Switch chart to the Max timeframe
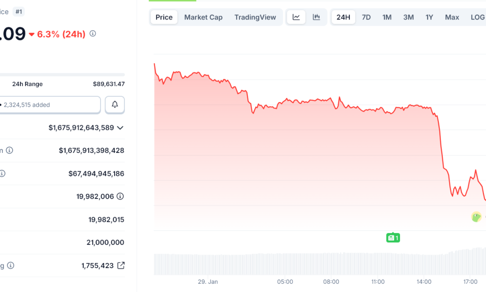The width and height of the screenshot is (486, 292). pyautogui.click(x=452, y=17)
